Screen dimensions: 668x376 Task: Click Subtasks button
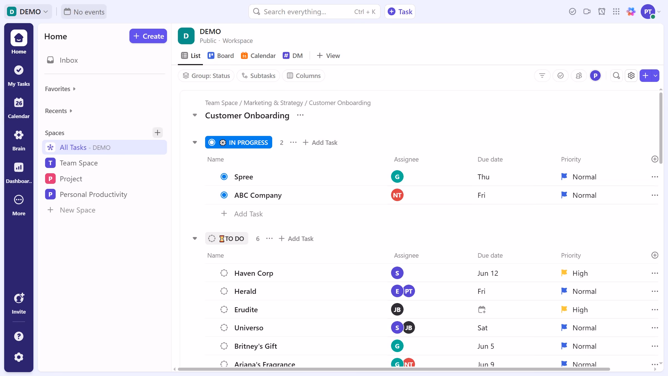pyautogui.click(x=258, y=75)
